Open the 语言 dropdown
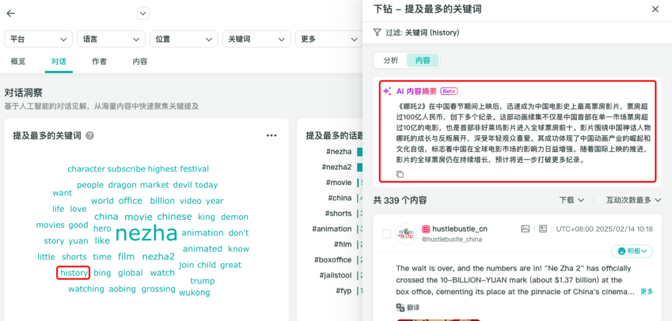Image resolution: width=672 pixels, height=321 pixels. click(111, 39)
